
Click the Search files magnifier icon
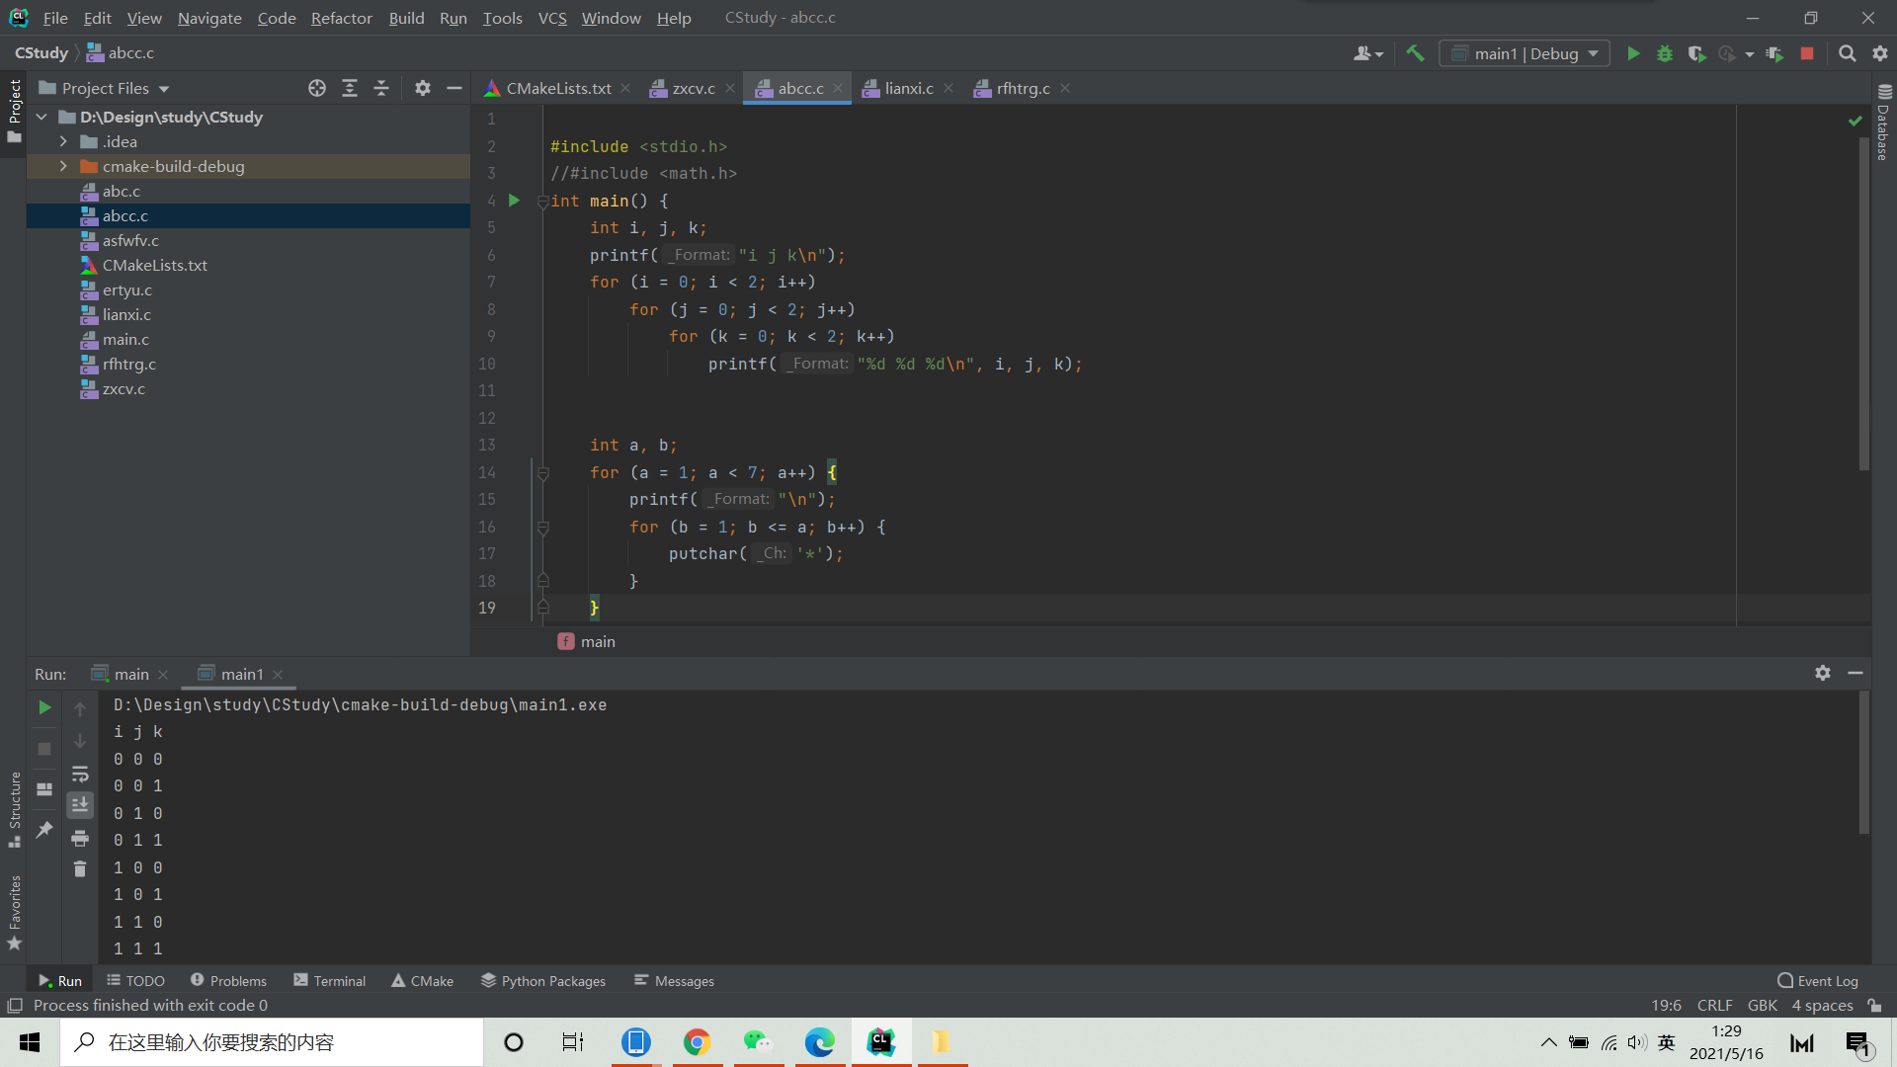[x=1848, y=52]
